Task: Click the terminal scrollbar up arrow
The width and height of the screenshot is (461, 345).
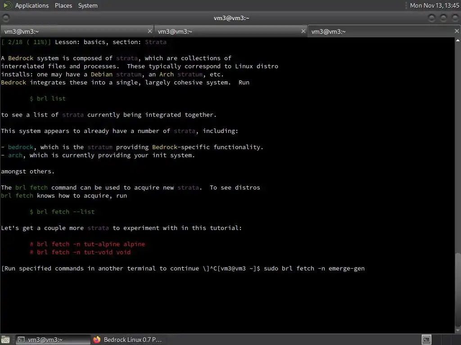Action: tap(458, 40)
